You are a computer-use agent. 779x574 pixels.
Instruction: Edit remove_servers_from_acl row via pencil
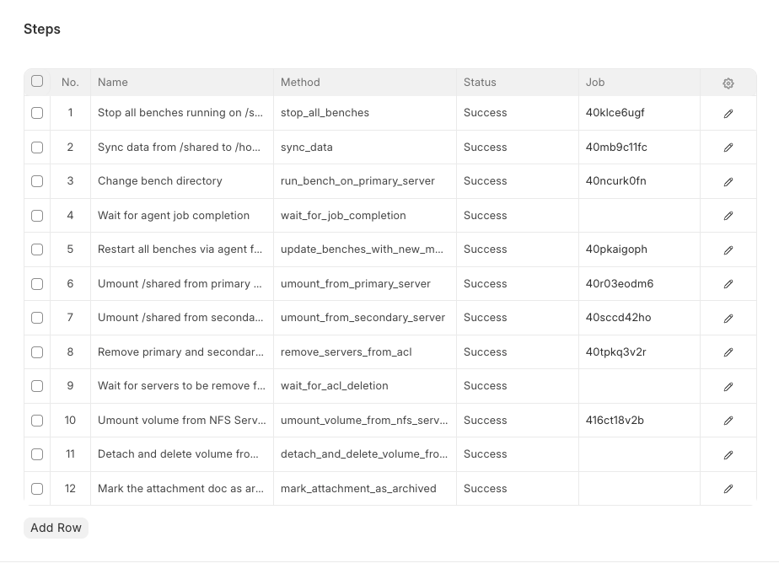tap(728, 352)
